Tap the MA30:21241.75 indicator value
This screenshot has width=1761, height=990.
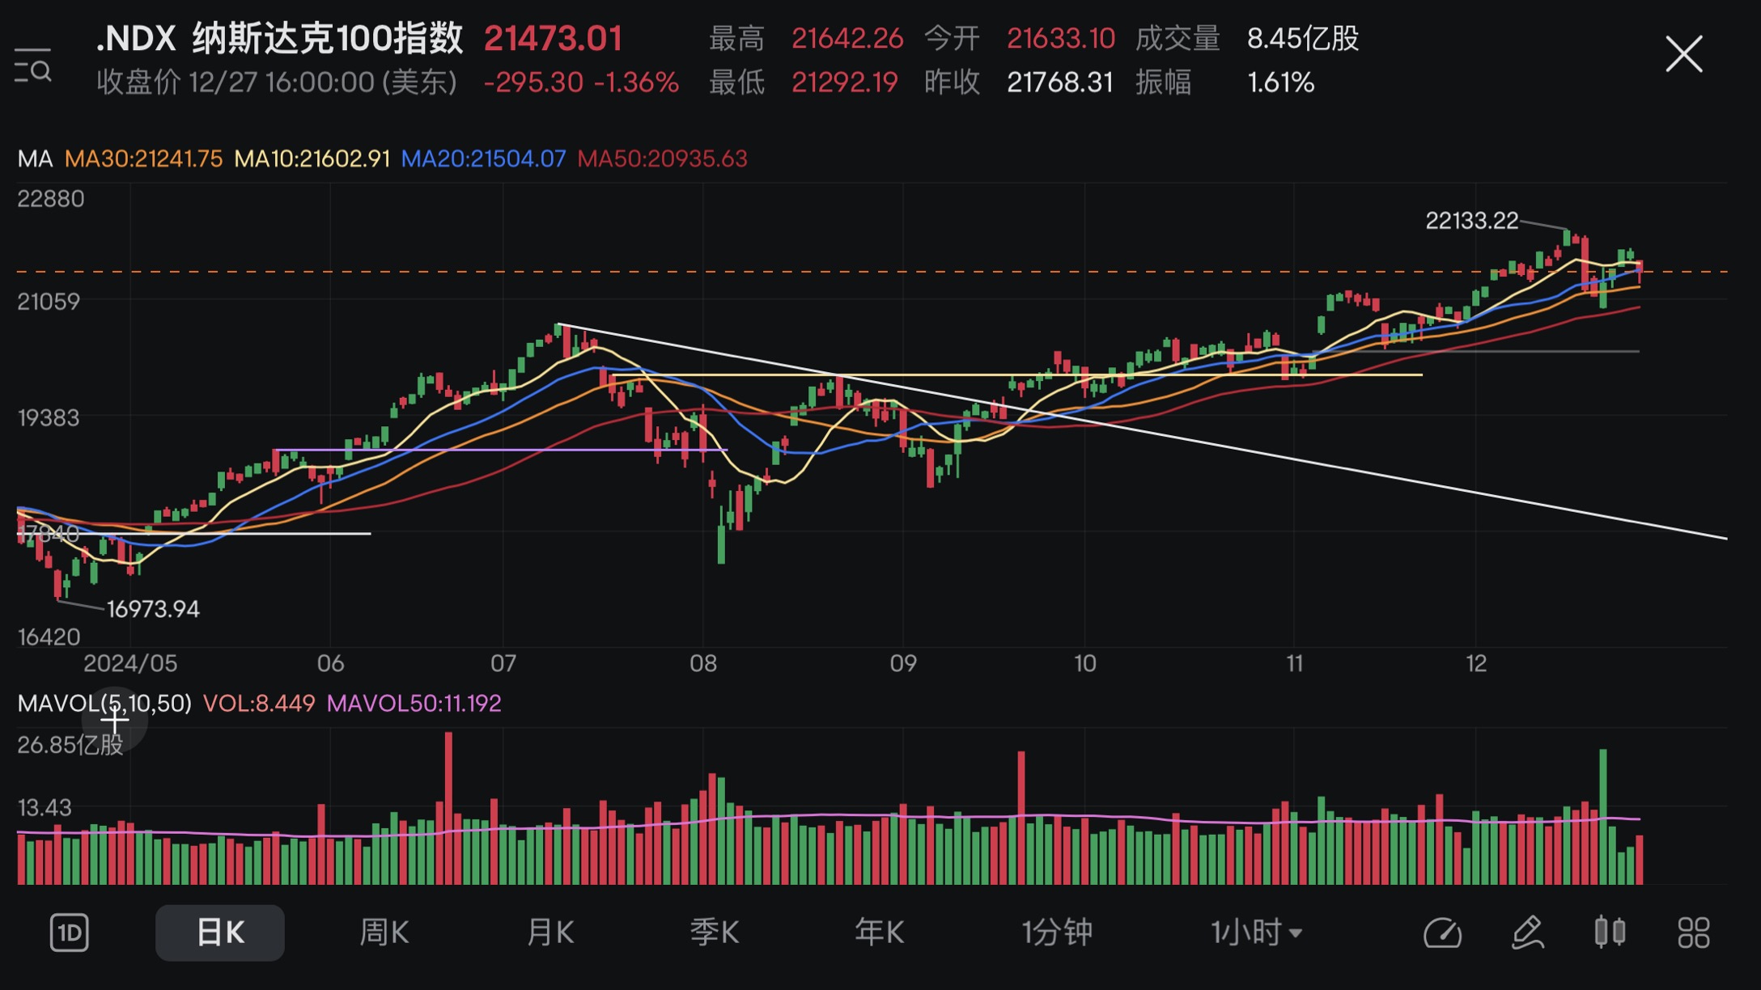click(143, 159)
